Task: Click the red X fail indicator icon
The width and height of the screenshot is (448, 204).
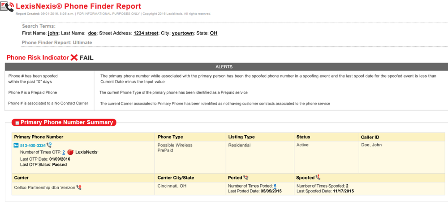Action: tap(74, 58)
